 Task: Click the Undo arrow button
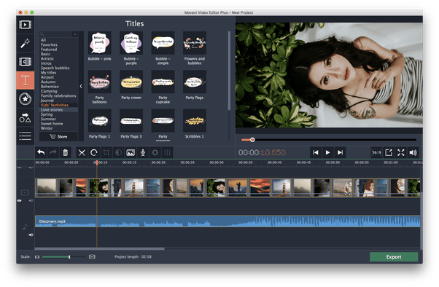(41, 152)
